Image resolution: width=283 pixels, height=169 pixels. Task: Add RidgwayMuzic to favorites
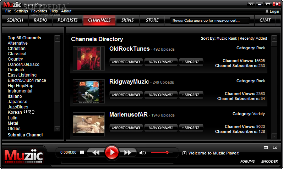[x=191, y=95]
